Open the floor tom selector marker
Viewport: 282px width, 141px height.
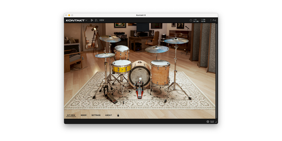[168, 63]
